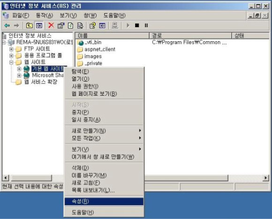The height and width of the screenshot is (219, 272).
Task: Click the red Delete X toolbar icon
Action: click(x=51, y=25)
